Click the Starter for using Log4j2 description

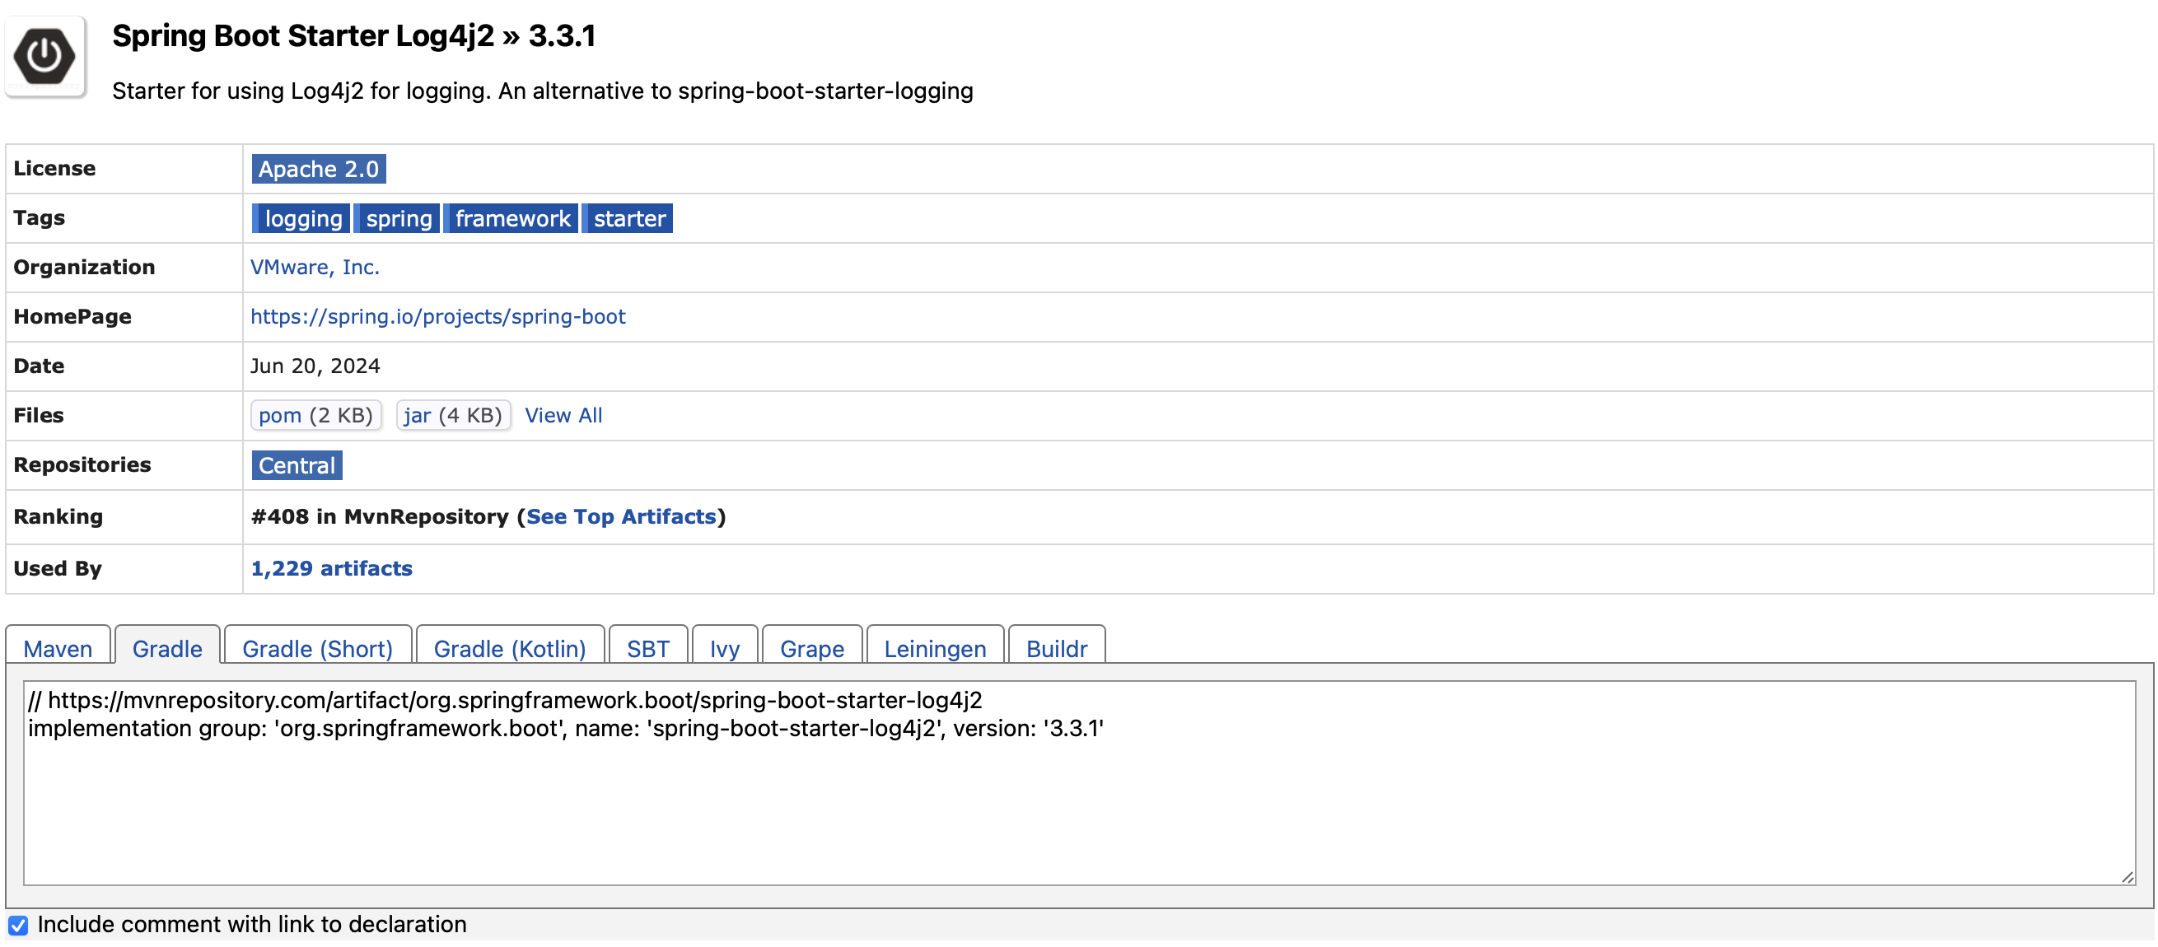(x=543, y=91)
